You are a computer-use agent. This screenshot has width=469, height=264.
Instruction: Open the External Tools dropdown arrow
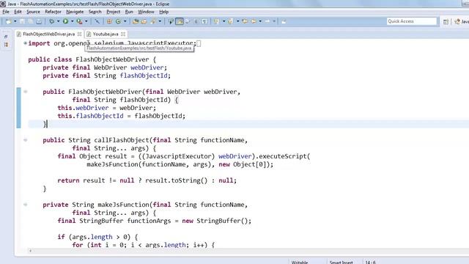[86, 21]
